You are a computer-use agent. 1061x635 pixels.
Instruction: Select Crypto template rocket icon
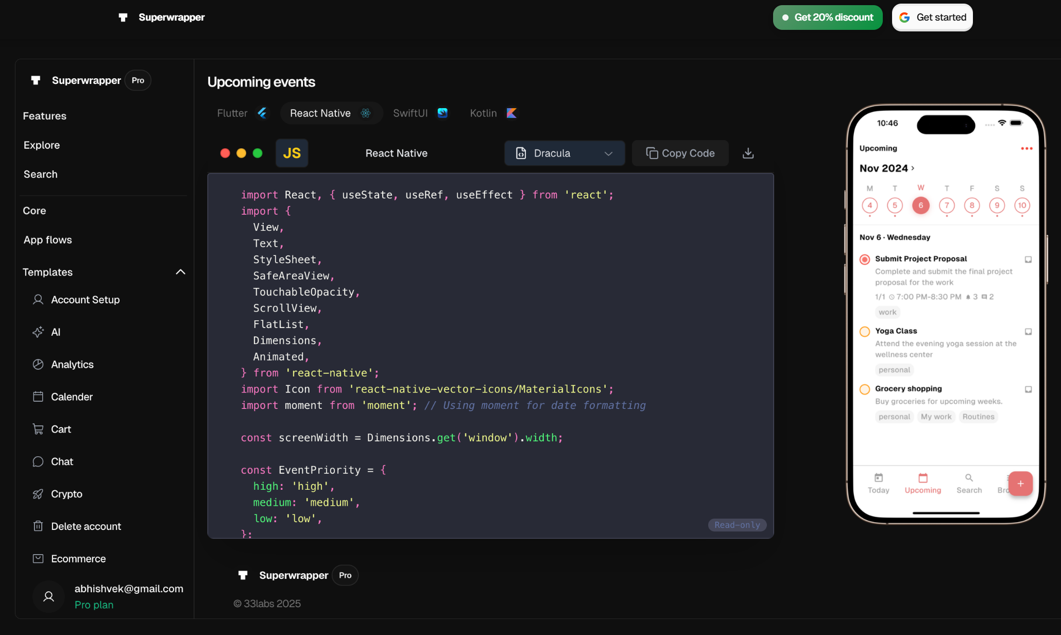coord(38,494)
